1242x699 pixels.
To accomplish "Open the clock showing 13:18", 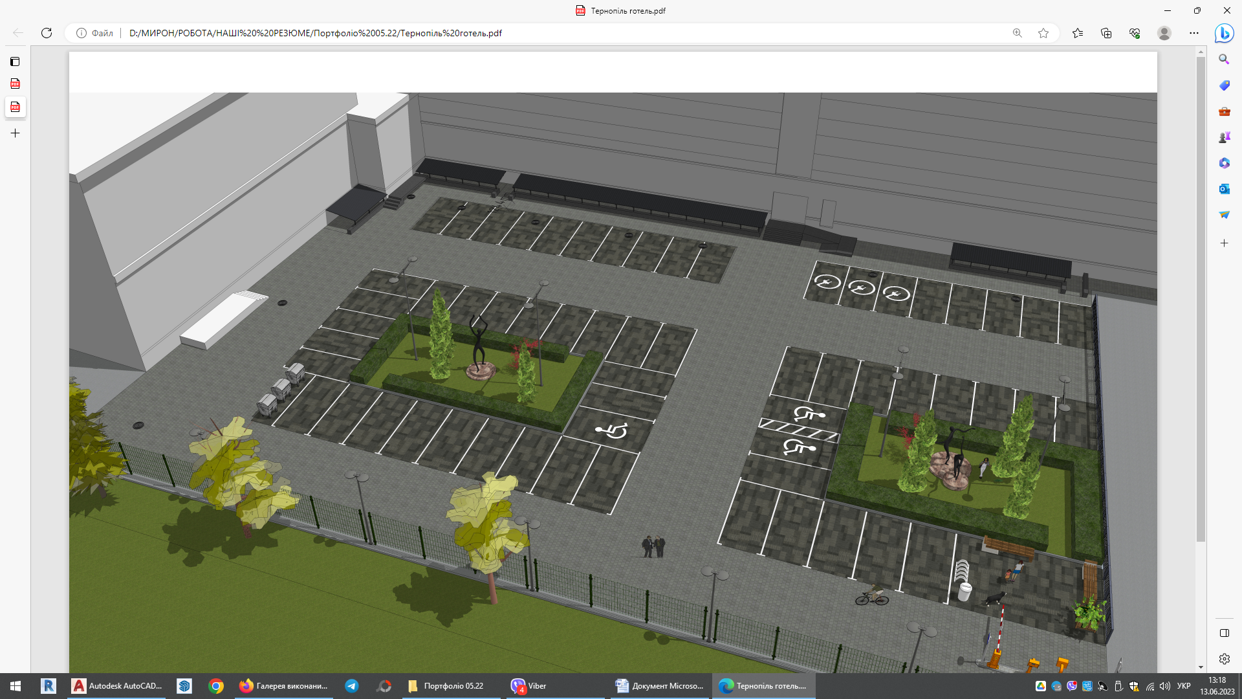I will pyautogui.click(x=1217, y=686).
